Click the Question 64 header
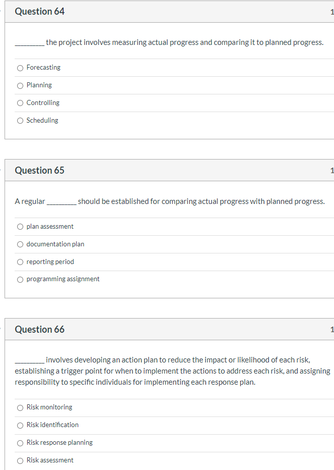The height and width of the screenshot is (470, 334). (39, 11)
